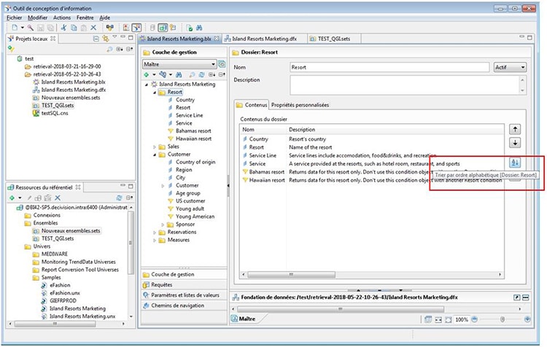The width and height of the screenshot is (547, 347).
Task: Click the Cut scissors toolbar icon
Action: pyautogui.click(x=63, y=28)
